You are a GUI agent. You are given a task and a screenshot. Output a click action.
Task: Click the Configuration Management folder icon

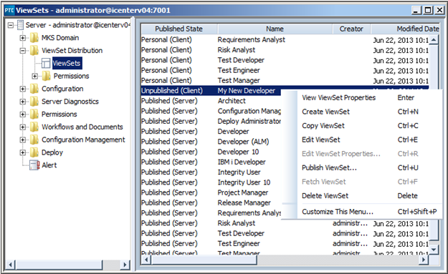pyautogui.click(x=34, y=140)
